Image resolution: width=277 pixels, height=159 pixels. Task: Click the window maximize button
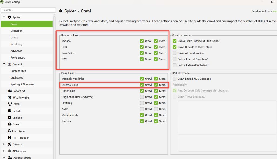(x=272, y=2)
